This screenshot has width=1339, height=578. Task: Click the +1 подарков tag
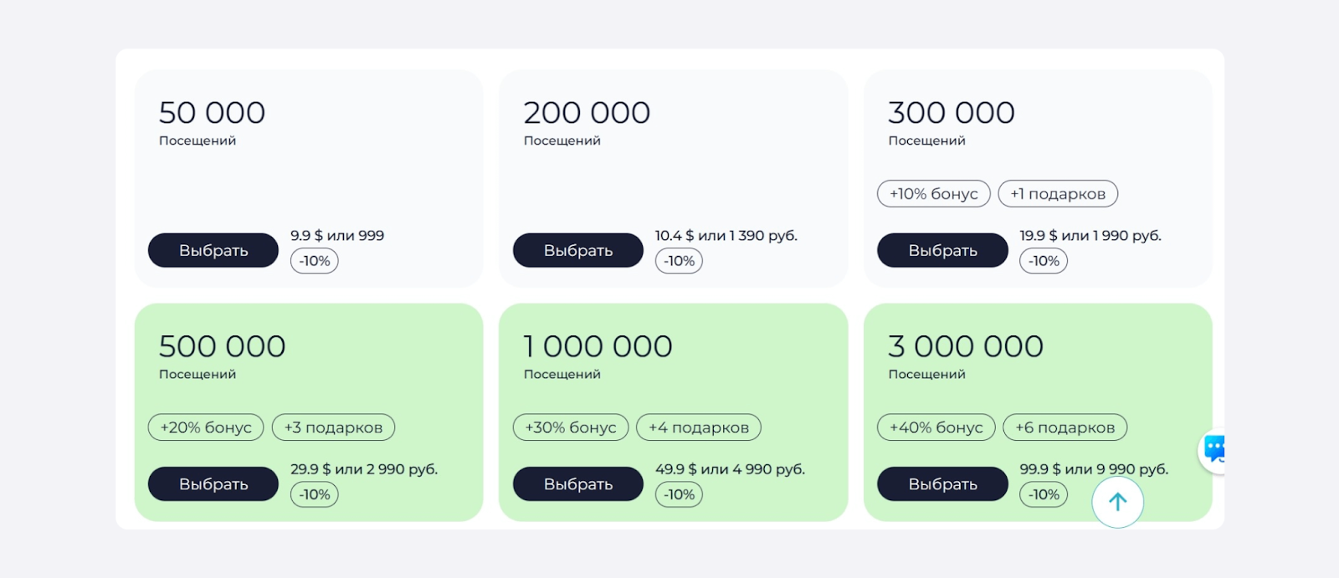click(x=1058, y=194)
